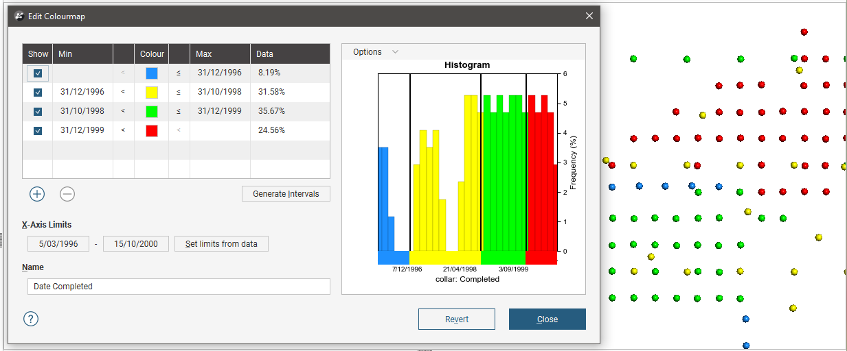Click the Leapfrog icon in the title bar
The image size is (847, 351).
[19, 16]
